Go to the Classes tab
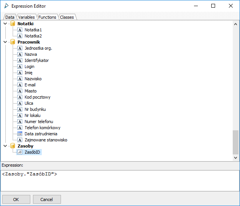 click(x=67, y=17)
